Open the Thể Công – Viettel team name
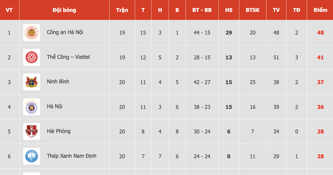Screen dimensions: 333x175 coord(68,57)
